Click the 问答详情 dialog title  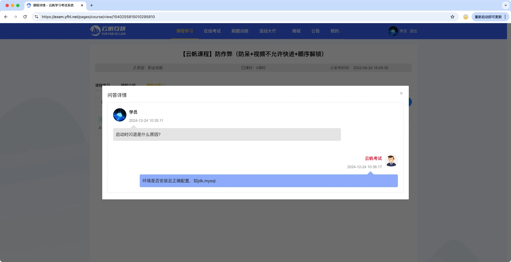coord(117,95)
